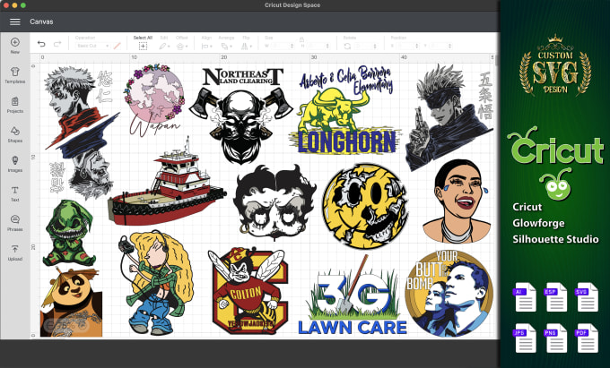Select the cracked yellow smiley skull design
This screenshot has width=610, height=368.
[365, 206]
